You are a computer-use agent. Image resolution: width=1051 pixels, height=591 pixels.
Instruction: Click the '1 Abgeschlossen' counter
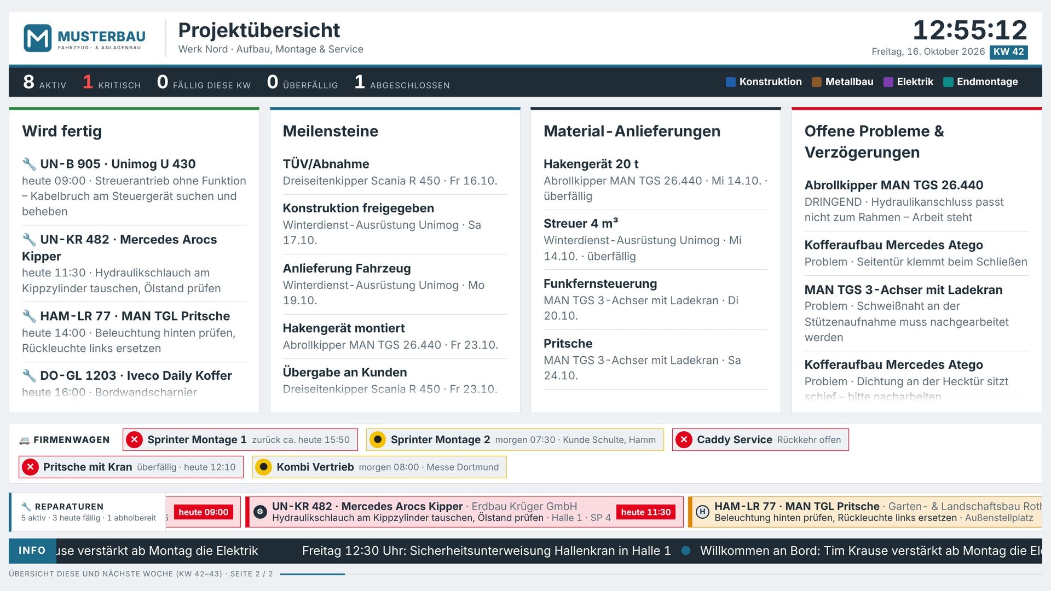click(402, 82)
